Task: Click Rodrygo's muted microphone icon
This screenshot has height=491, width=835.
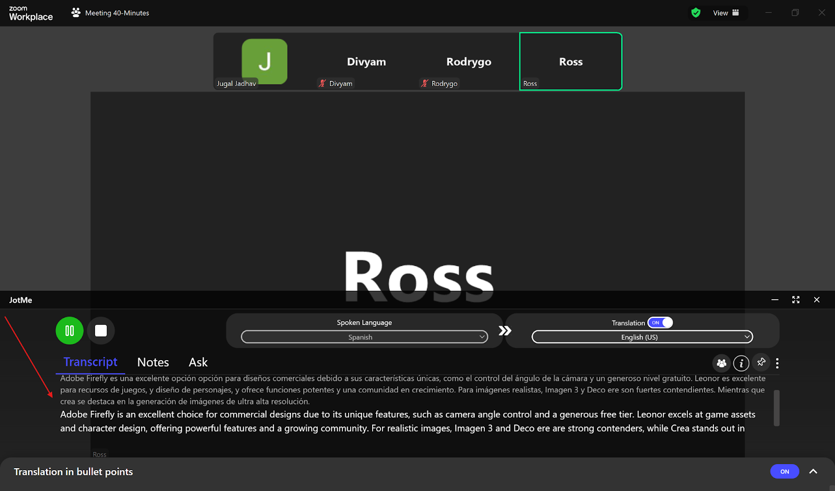Action: pos(425,83)
